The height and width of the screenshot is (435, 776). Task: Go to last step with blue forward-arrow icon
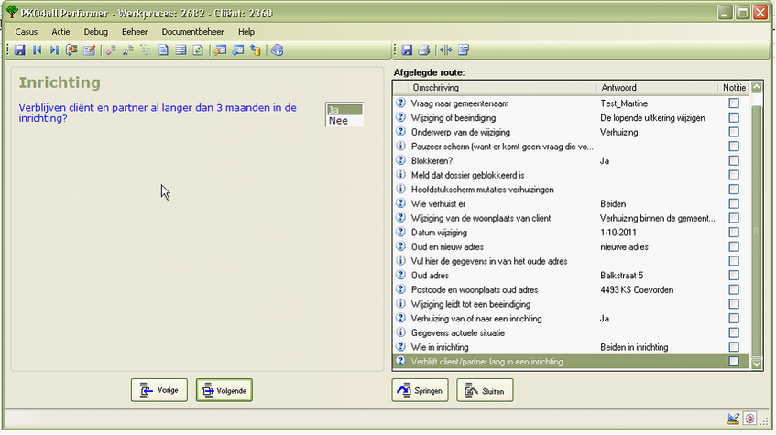[x=54, y=50]
